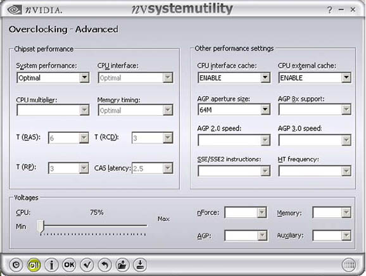
Task: Open the CPU external cache dropdown
Action: [315, 78]
